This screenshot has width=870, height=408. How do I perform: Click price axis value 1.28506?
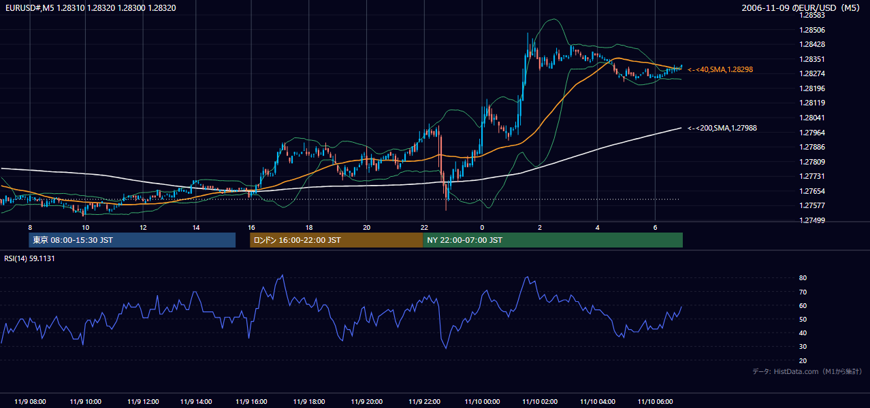tap(811, 30)
